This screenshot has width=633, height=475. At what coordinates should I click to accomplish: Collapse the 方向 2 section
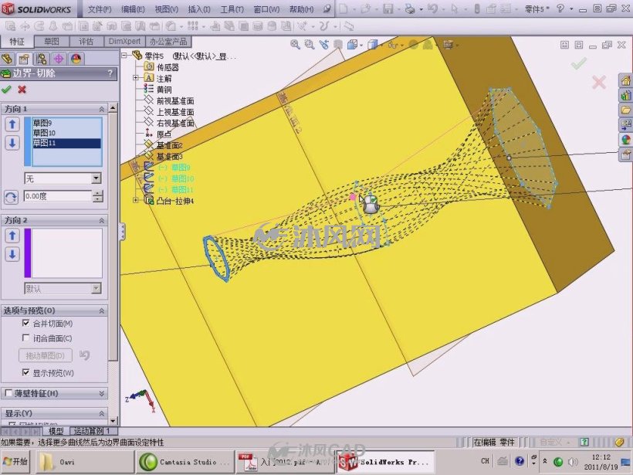click(x=102, y=221)
